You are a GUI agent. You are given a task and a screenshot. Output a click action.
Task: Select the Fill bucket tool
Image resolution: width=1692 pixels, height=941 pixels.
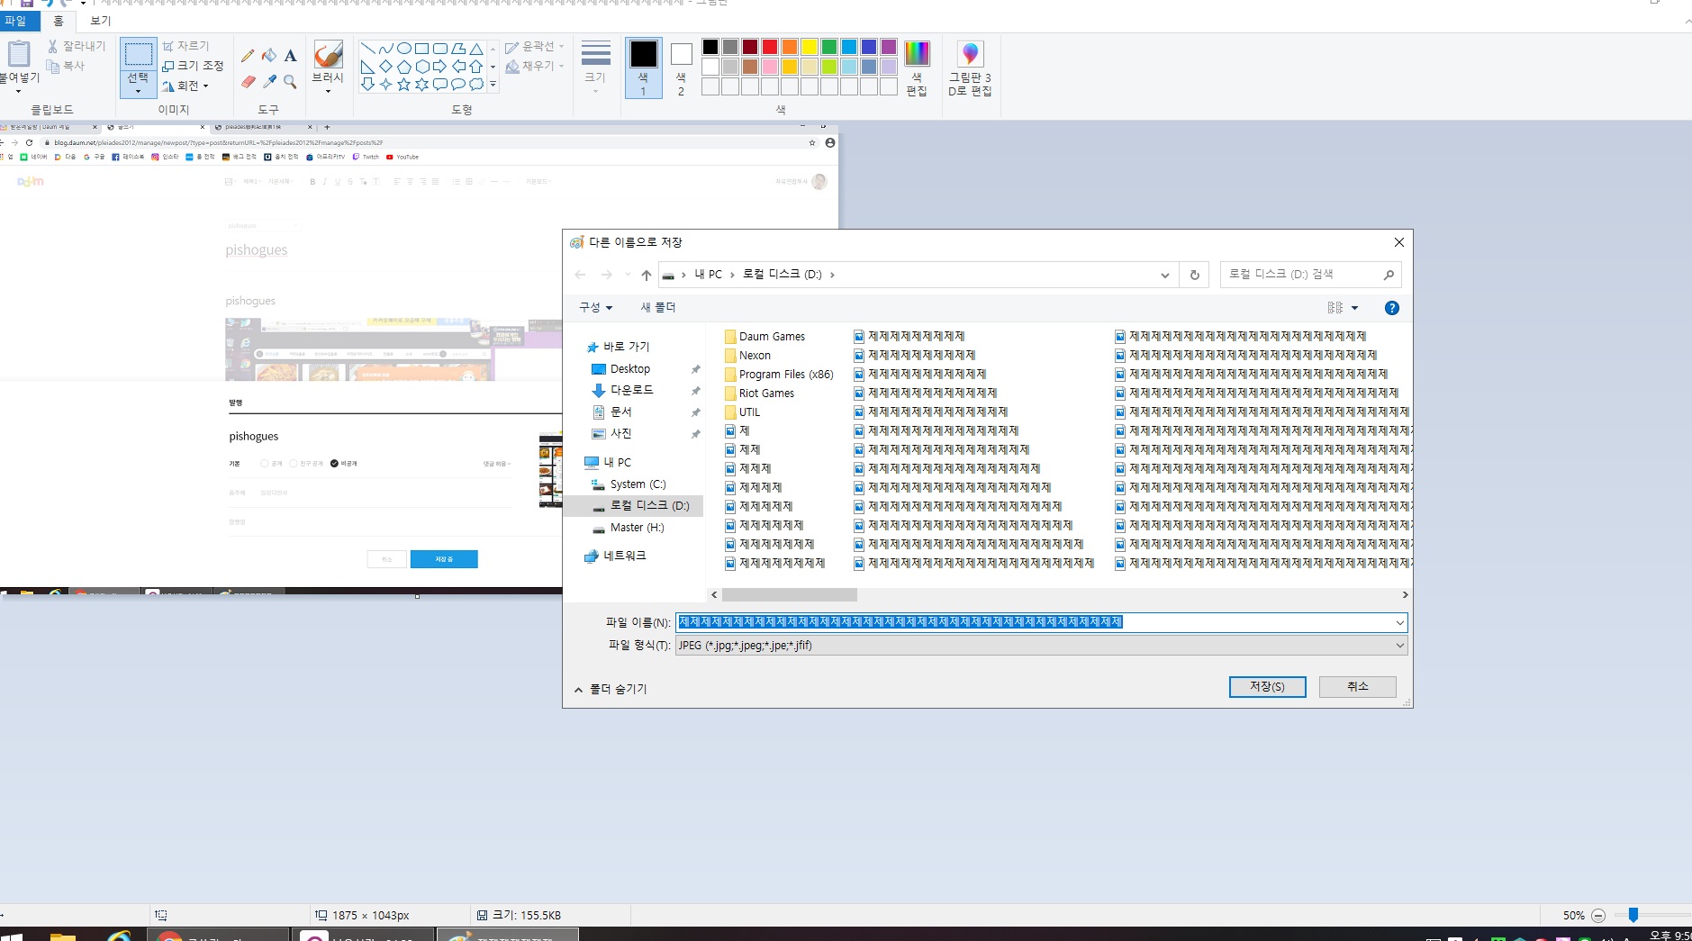269,56
